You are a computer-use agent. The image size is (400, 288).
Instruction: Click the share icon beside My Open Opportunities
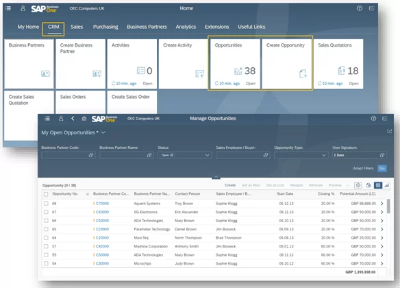click(x=390, y=131)
